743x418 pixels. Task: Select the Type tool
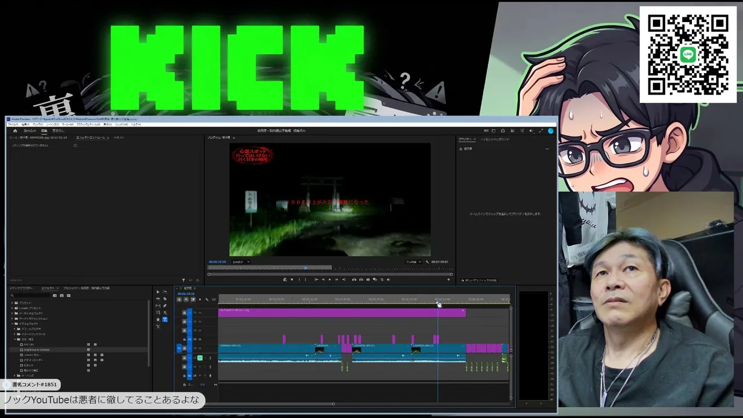coord(165,320)
